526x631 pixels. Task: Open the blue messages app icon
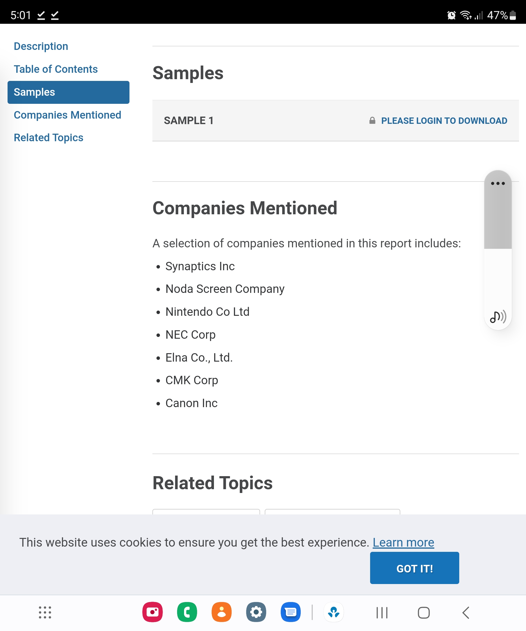click(291, 612)
